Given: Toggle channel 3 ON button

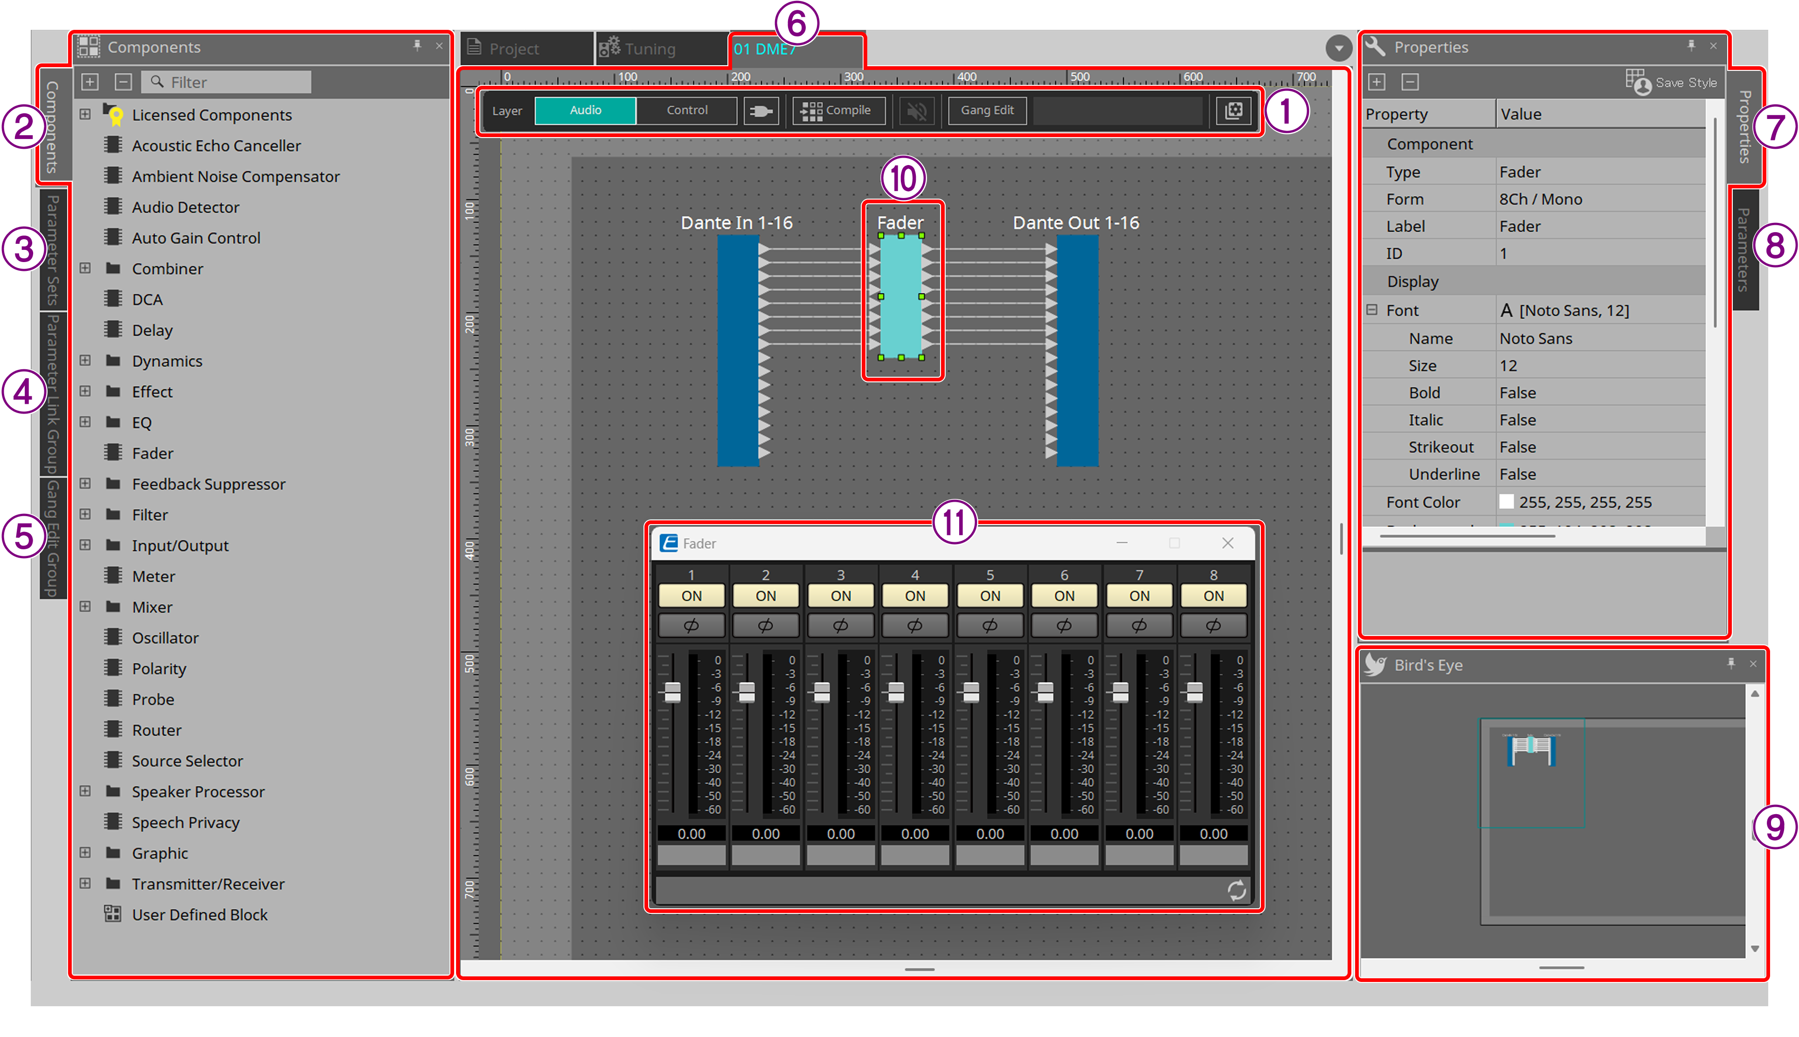Looking at the screenshot, I should (841, 595).
